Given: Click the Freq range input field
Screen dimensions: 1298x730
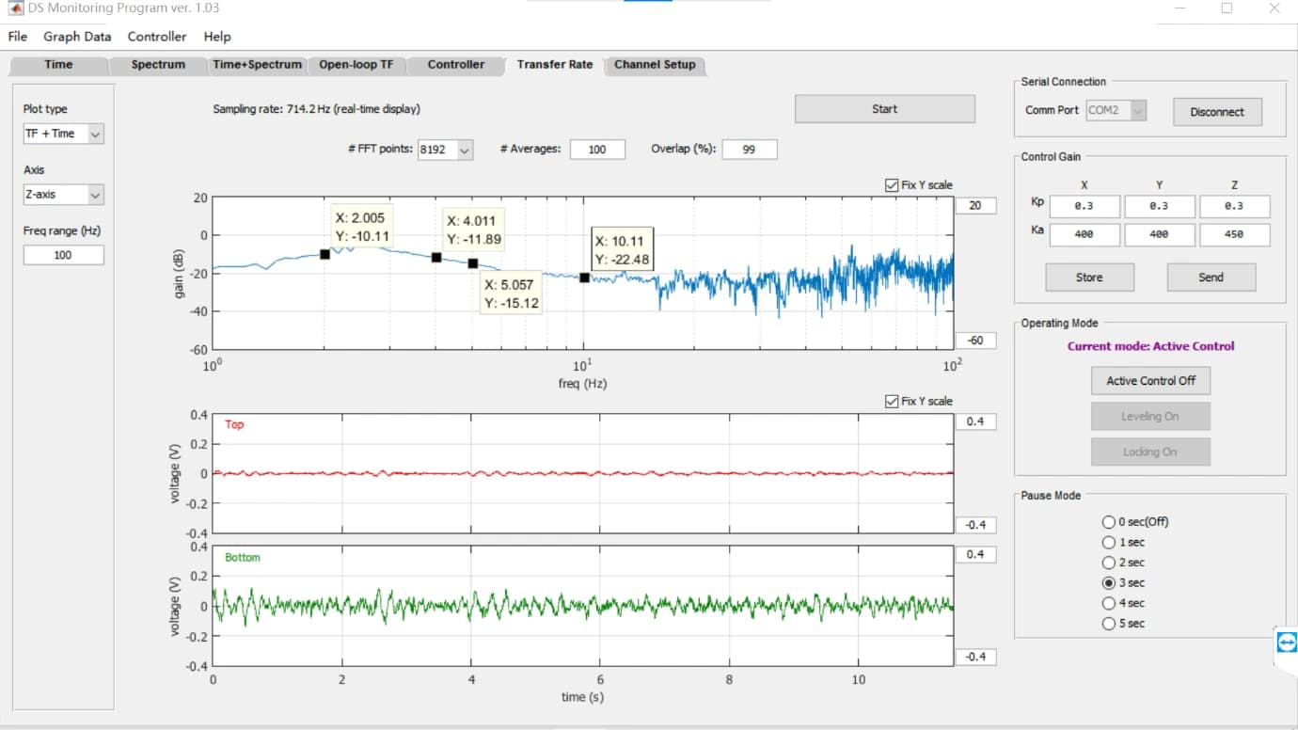Looking at the screenshot, I should click(63, 255).
